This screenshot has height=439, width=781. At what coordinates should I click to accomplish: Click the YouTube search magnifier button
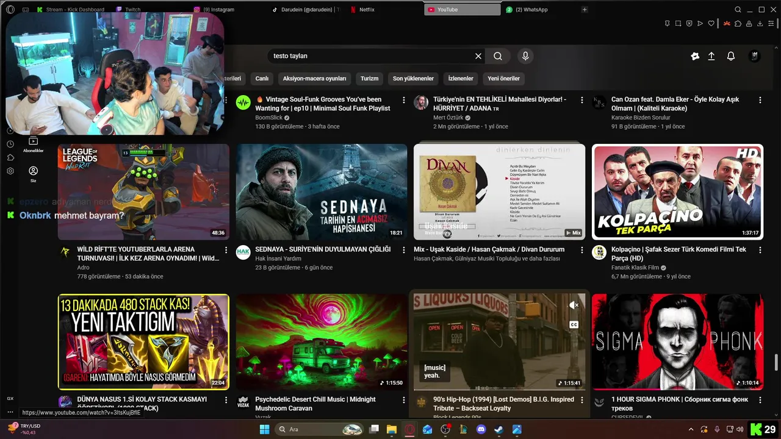pyautogui.click(x=498, y=56)
